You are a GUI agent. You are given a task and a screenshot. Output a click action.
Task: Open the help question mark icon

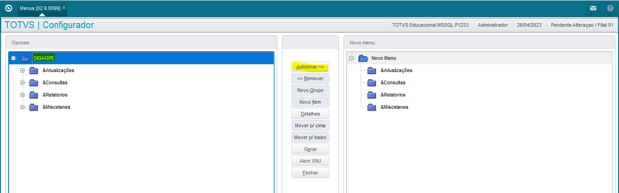[609, 8]
